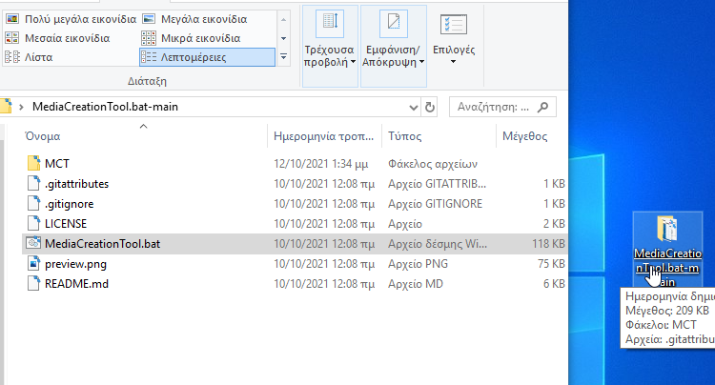715x385 pixels.
Task: Click the MCT date 12/10/2021 1:34 μμ
Action: click(x=320, y=164)
